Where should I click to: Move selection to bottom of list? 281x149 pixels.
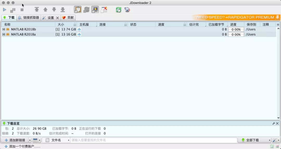[62, 10]
